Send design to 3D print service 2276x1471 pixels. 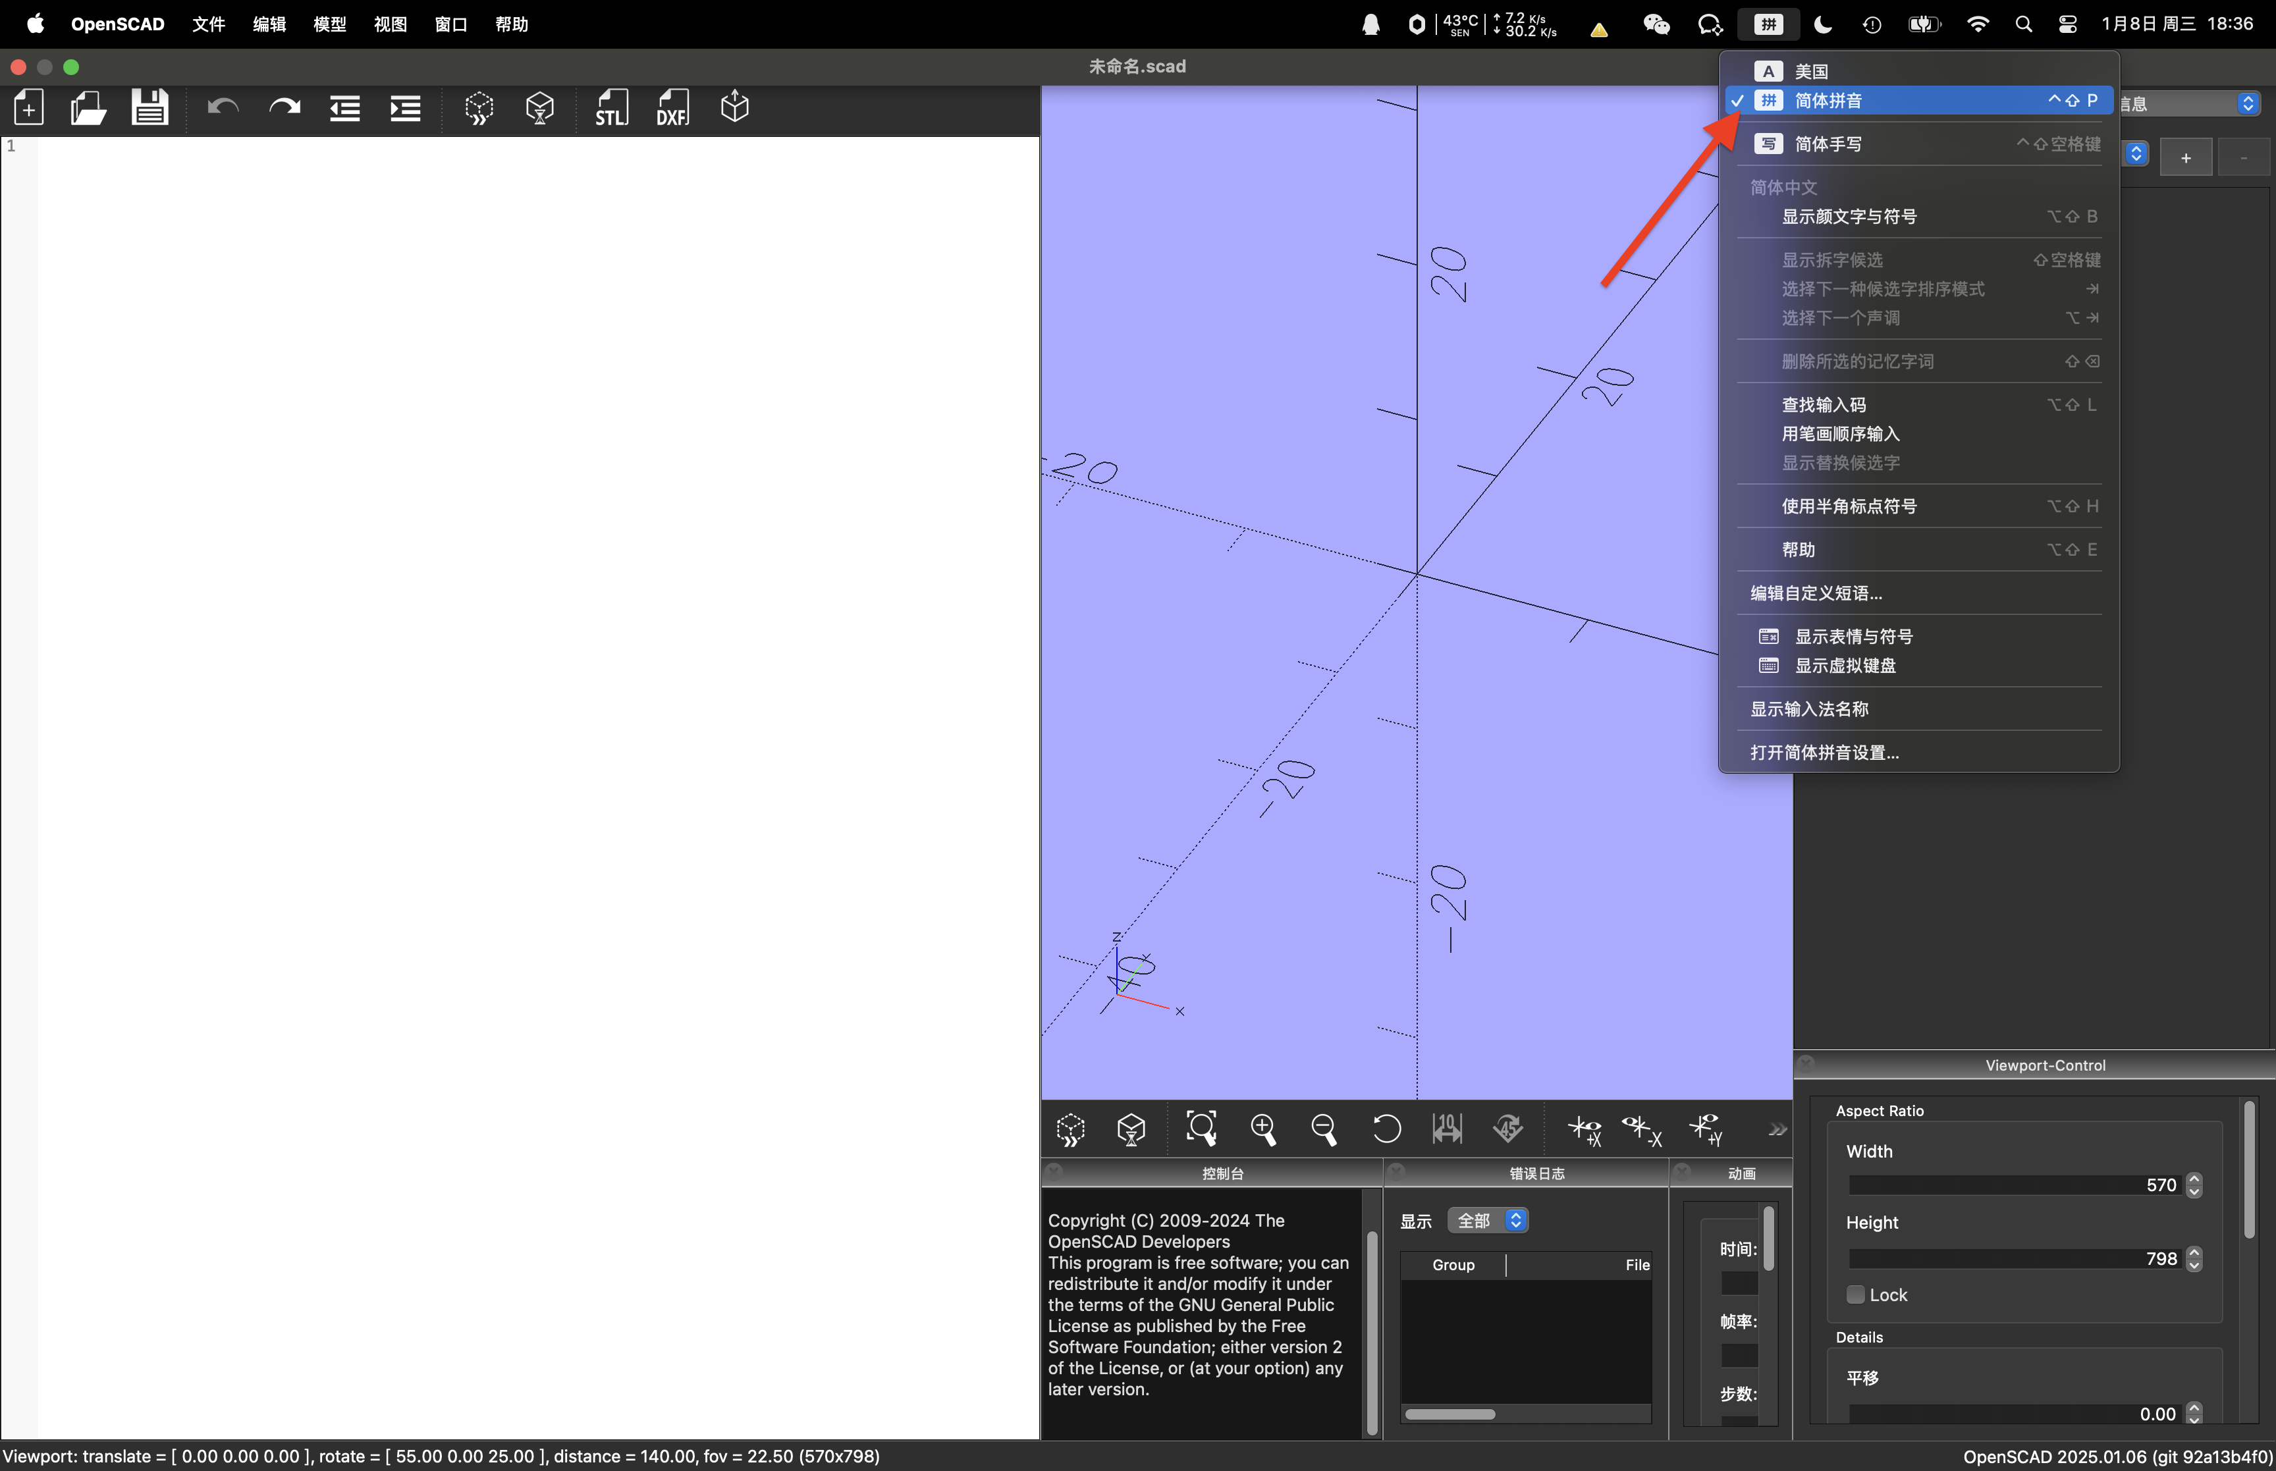(734, 107)
